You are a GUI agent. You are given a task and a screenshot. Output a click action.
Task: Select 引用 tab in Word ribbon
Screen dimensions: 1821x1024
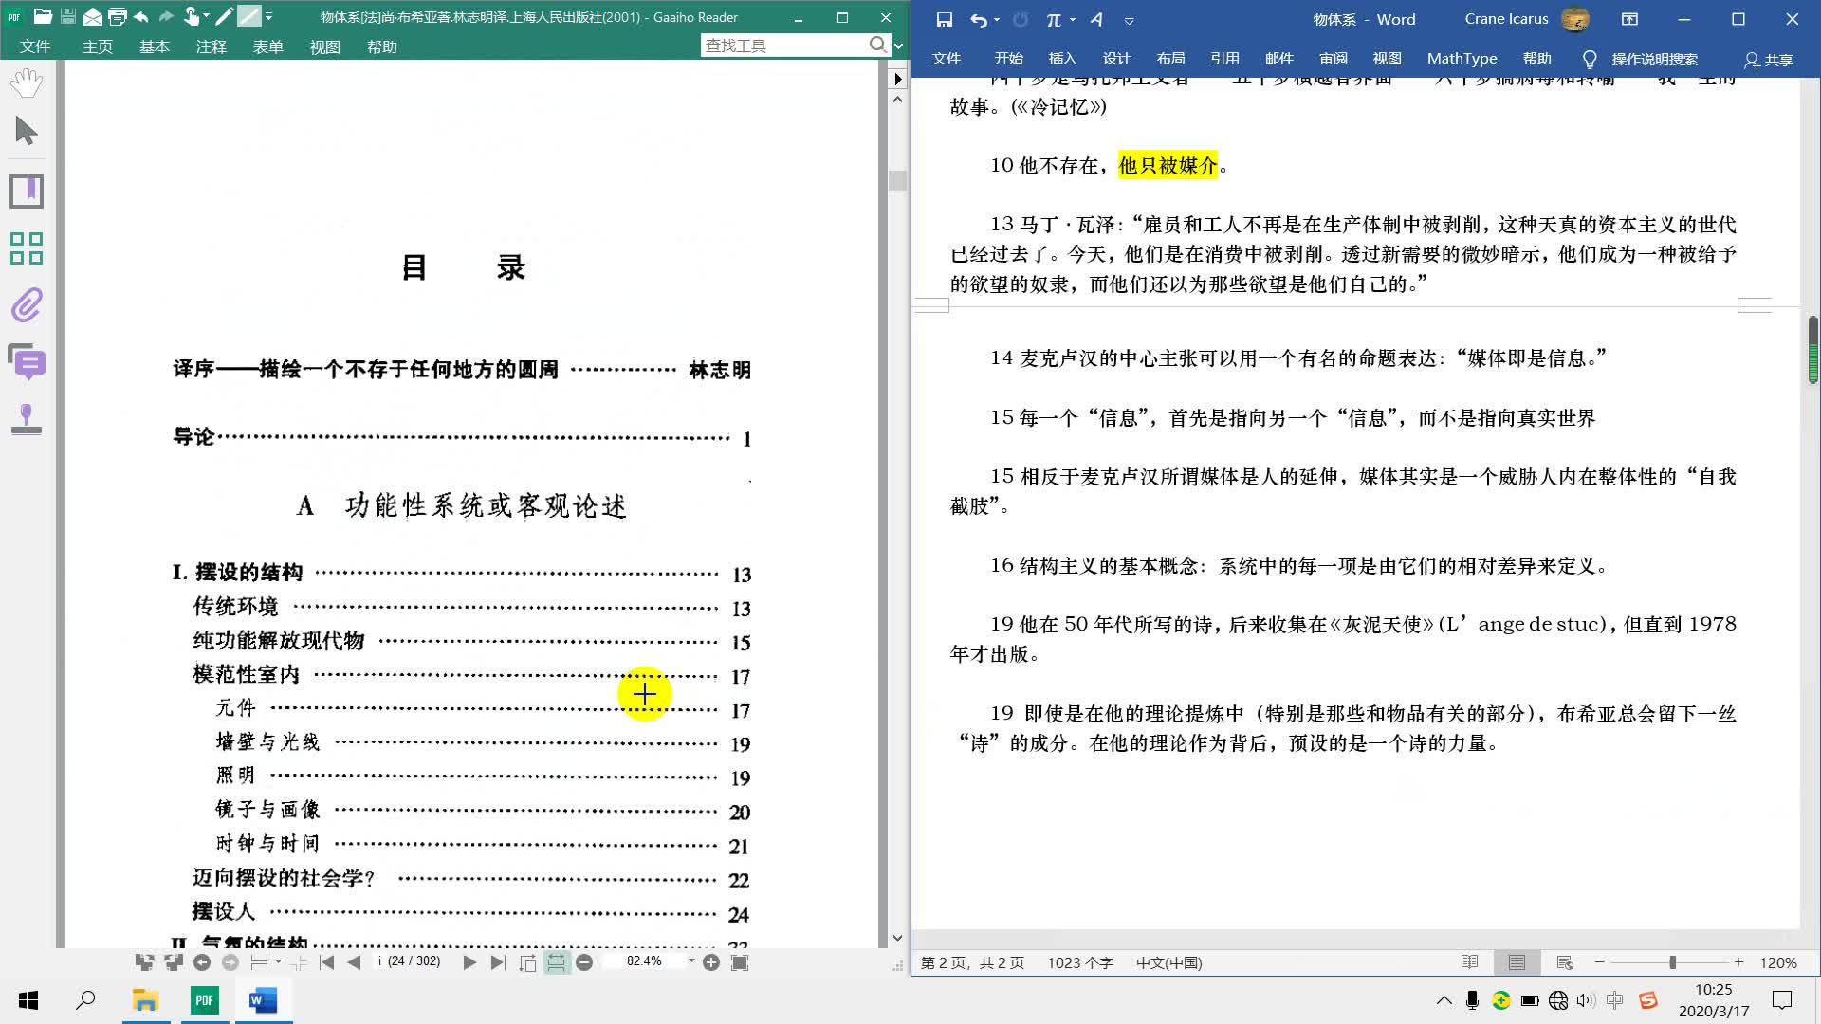click(x=1224, y=59)
